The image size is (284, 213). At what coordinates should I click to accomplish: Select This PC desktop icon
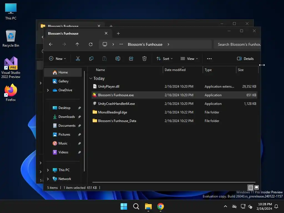[x=11, y=11]
